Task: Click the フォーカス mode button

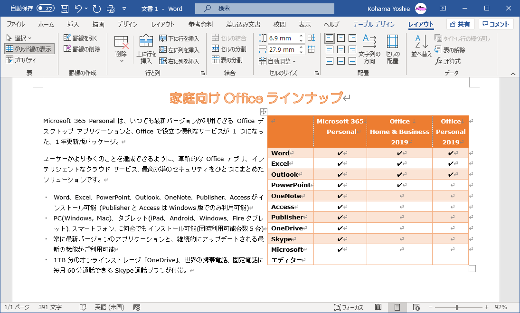Action: tap(349, 307)
